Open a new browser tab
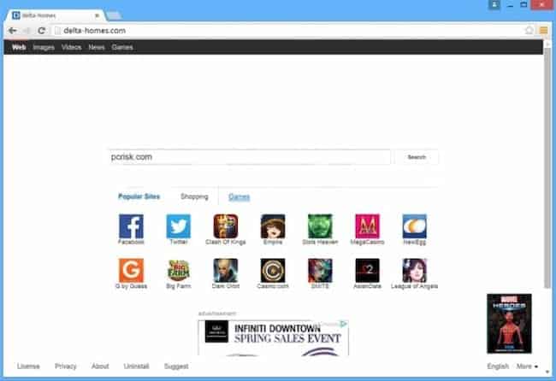The width and height of the screenshot is (556, 381). point(114,15)
